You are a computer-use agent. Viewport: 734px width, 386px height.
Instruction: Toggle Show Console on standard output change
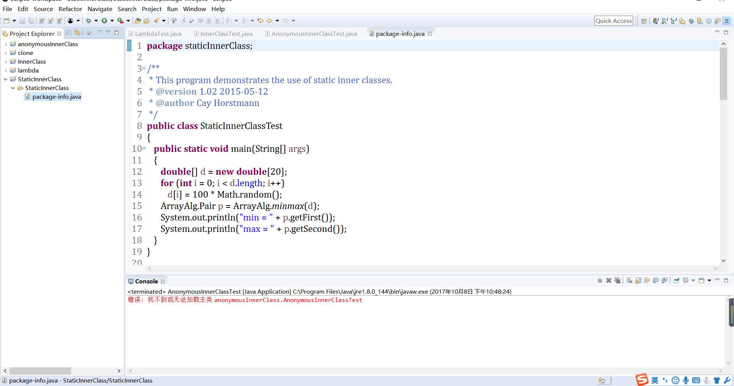click(x=656, y=280)
